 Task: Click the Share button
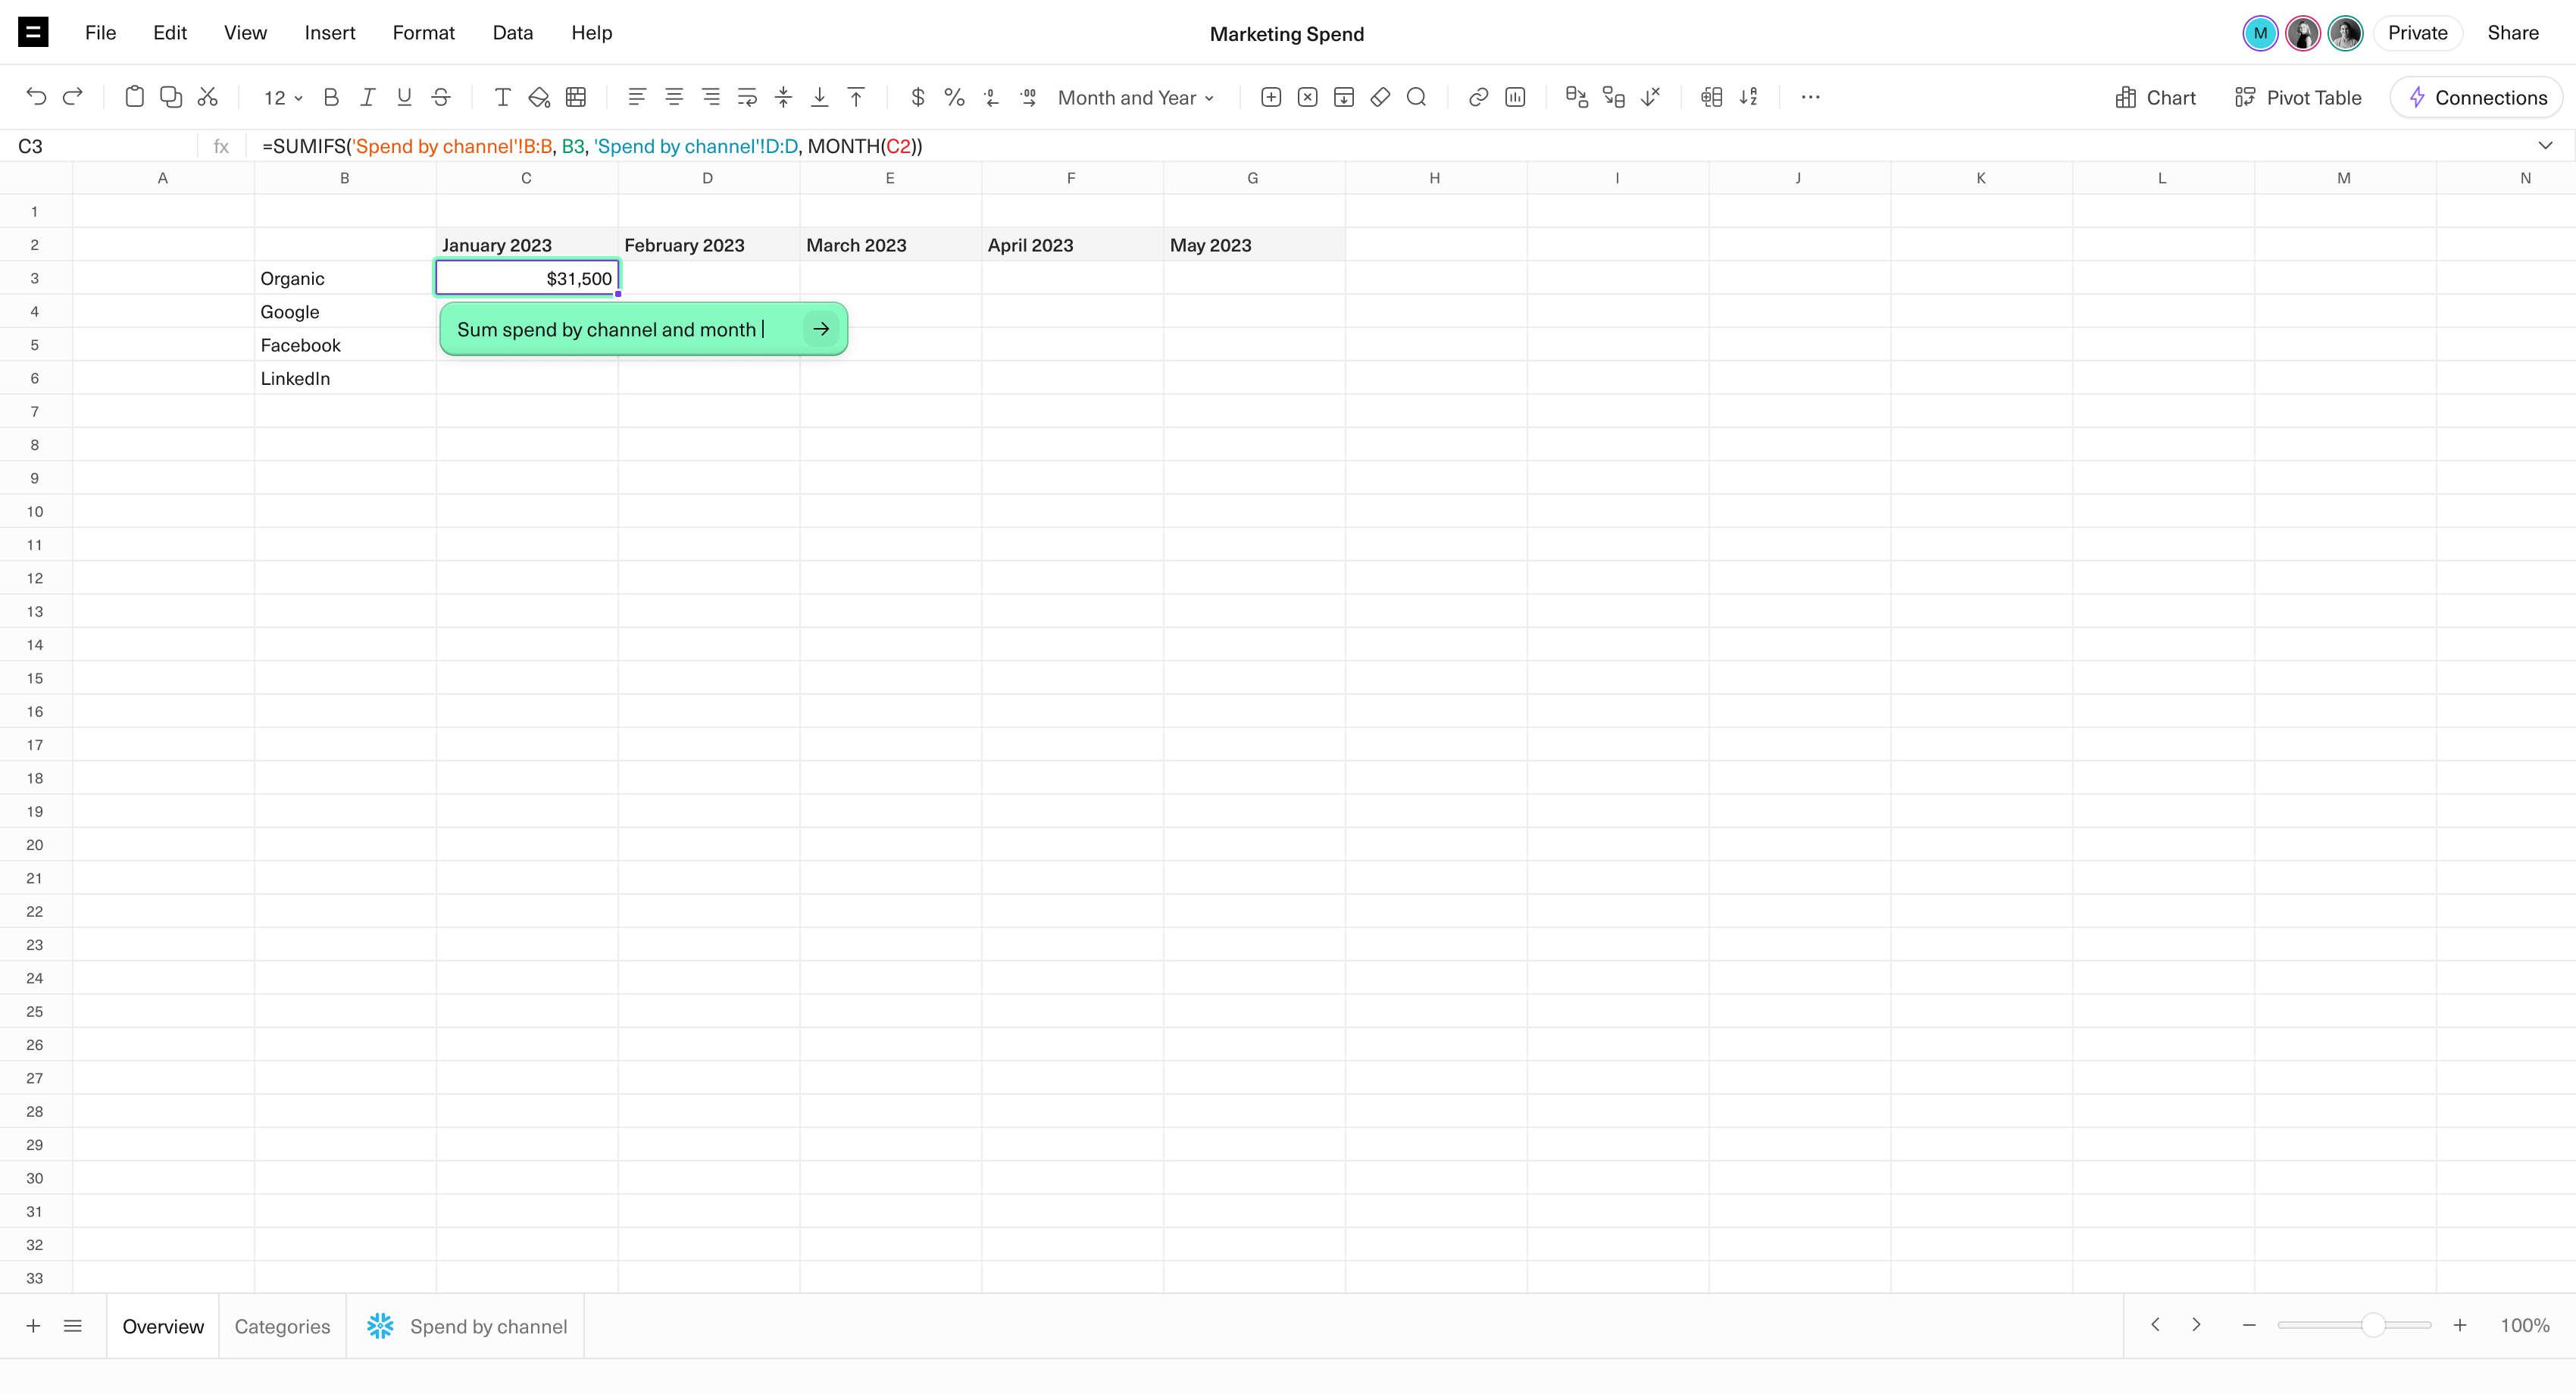[2512, 33]
